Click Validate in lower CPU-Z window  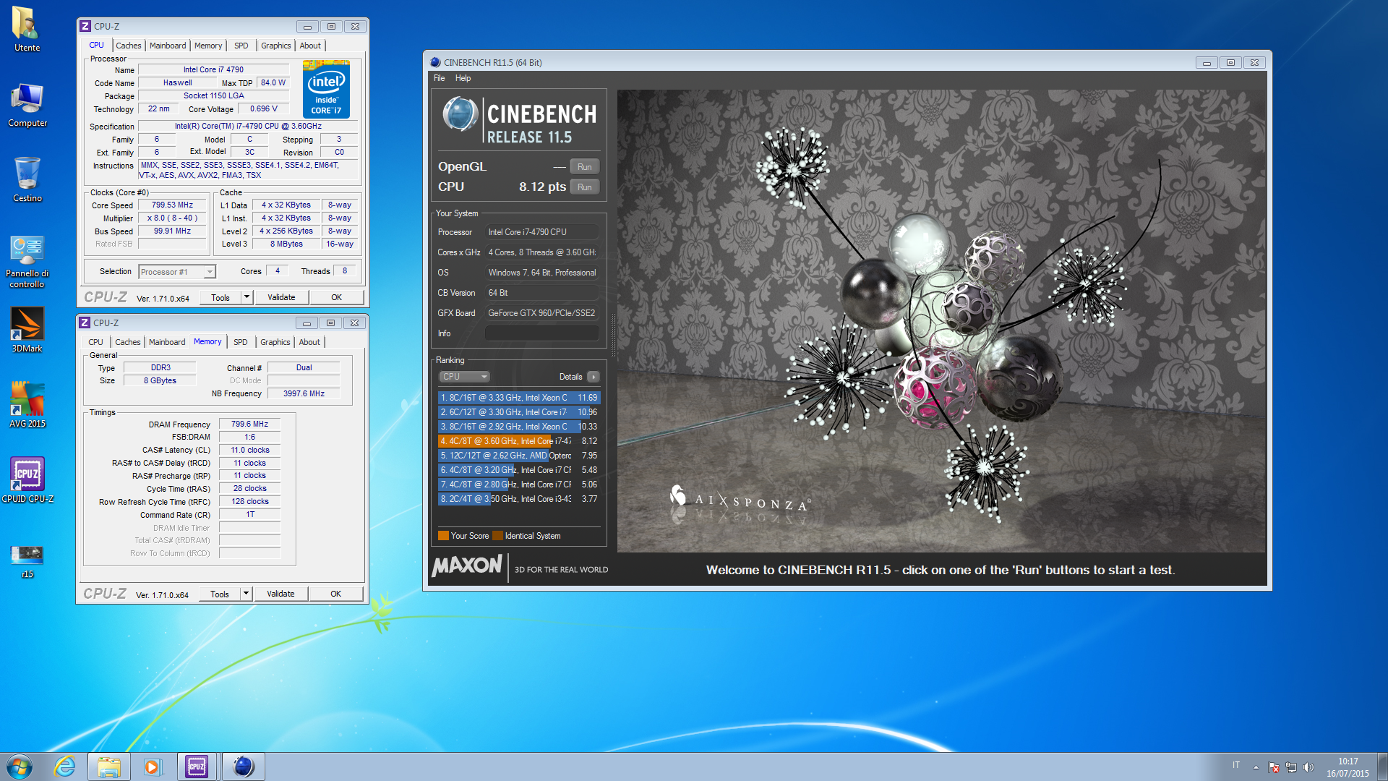point(280,594)
